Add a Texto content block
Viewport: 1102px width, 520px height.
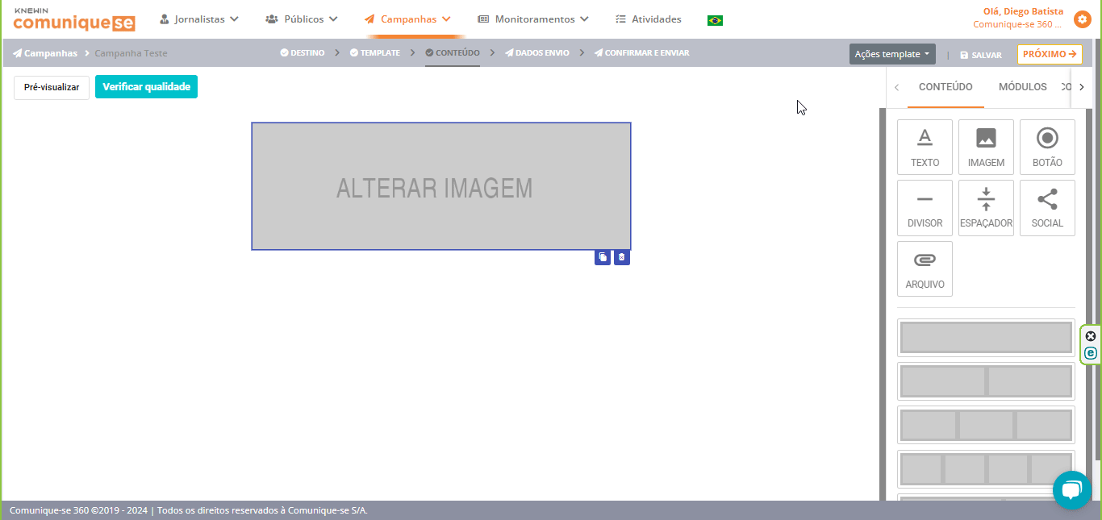click(x=925, y=147)
